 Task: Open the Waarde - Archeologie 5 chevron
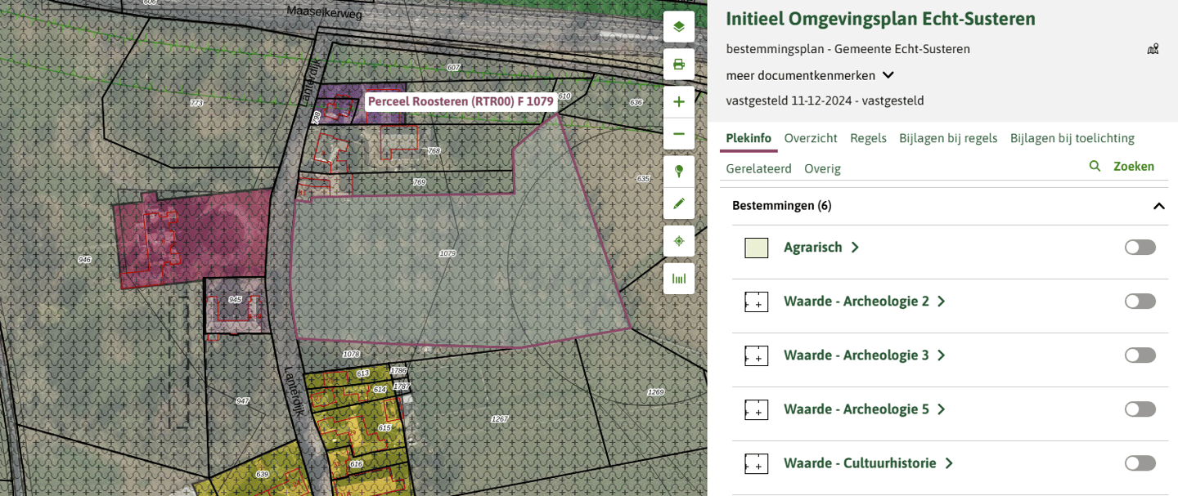click(x=942, y=409)
